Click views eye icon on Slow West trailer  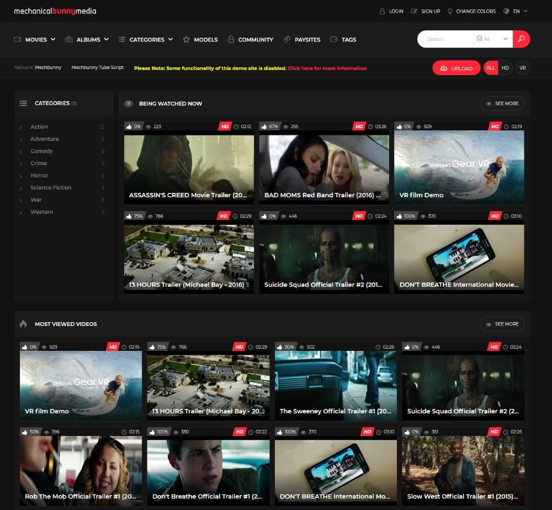pyautogui.click(x=426, y=432)
